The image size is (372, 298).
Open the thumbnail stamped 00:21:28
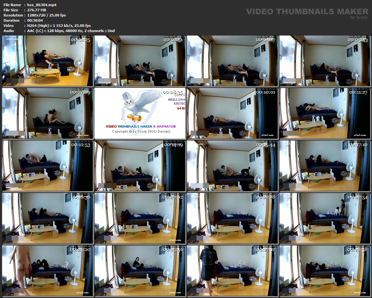click(x=232, y=218)
